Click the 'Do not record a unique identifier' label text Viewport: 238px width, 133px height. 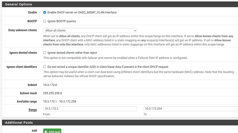coord(108,67)
